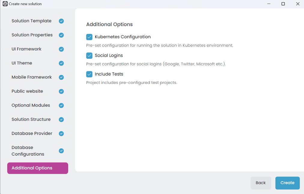304x194 pixels.
Task: Click the Solution Template completed checkmark icon
Action: coord(61,21)
